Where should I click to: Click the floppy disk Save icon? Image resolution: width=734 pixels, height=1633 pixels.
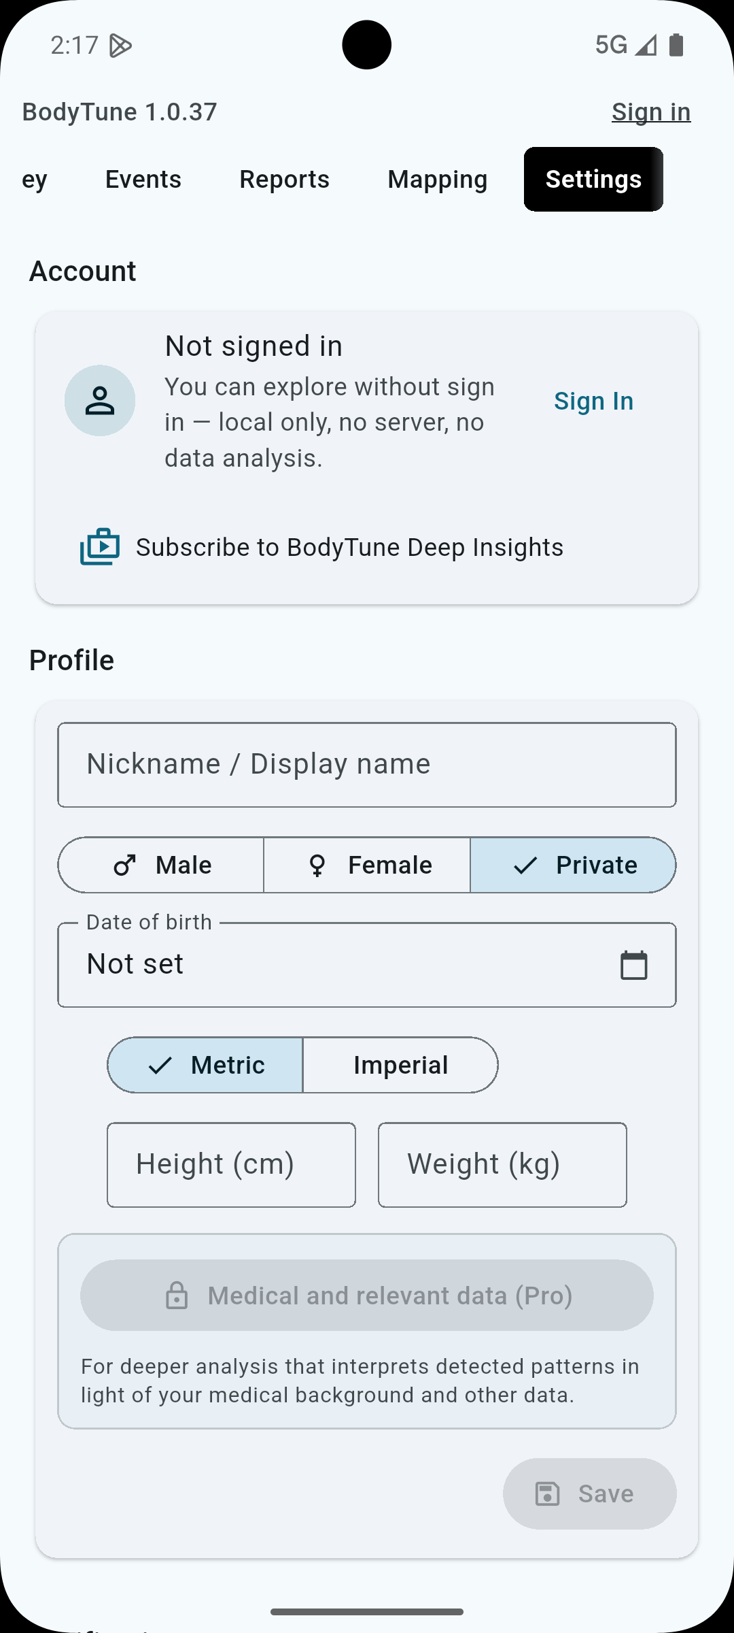point(548,1494)
